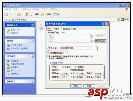Click the OK (确定) button
The width and height of the screenshot is (133, 101).
[x=76, y=86]
